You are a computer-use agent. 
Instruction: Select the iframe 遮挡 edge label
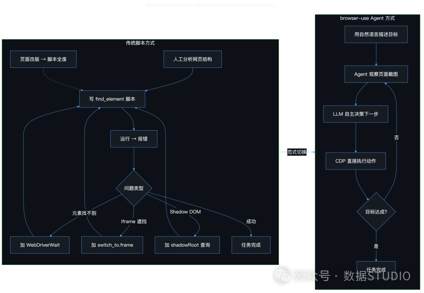(x=134, y=222)
